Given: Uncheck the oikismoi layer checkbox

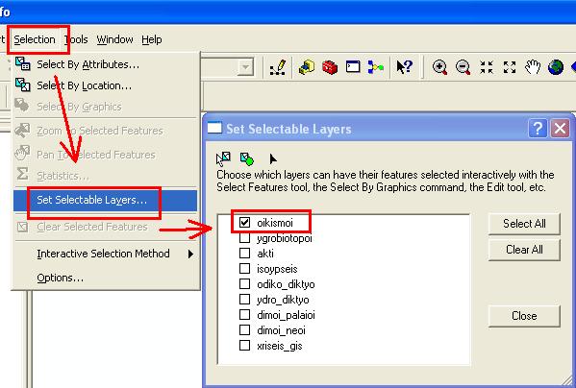Looking at the screenshot, I should click(x=244, y=222).
